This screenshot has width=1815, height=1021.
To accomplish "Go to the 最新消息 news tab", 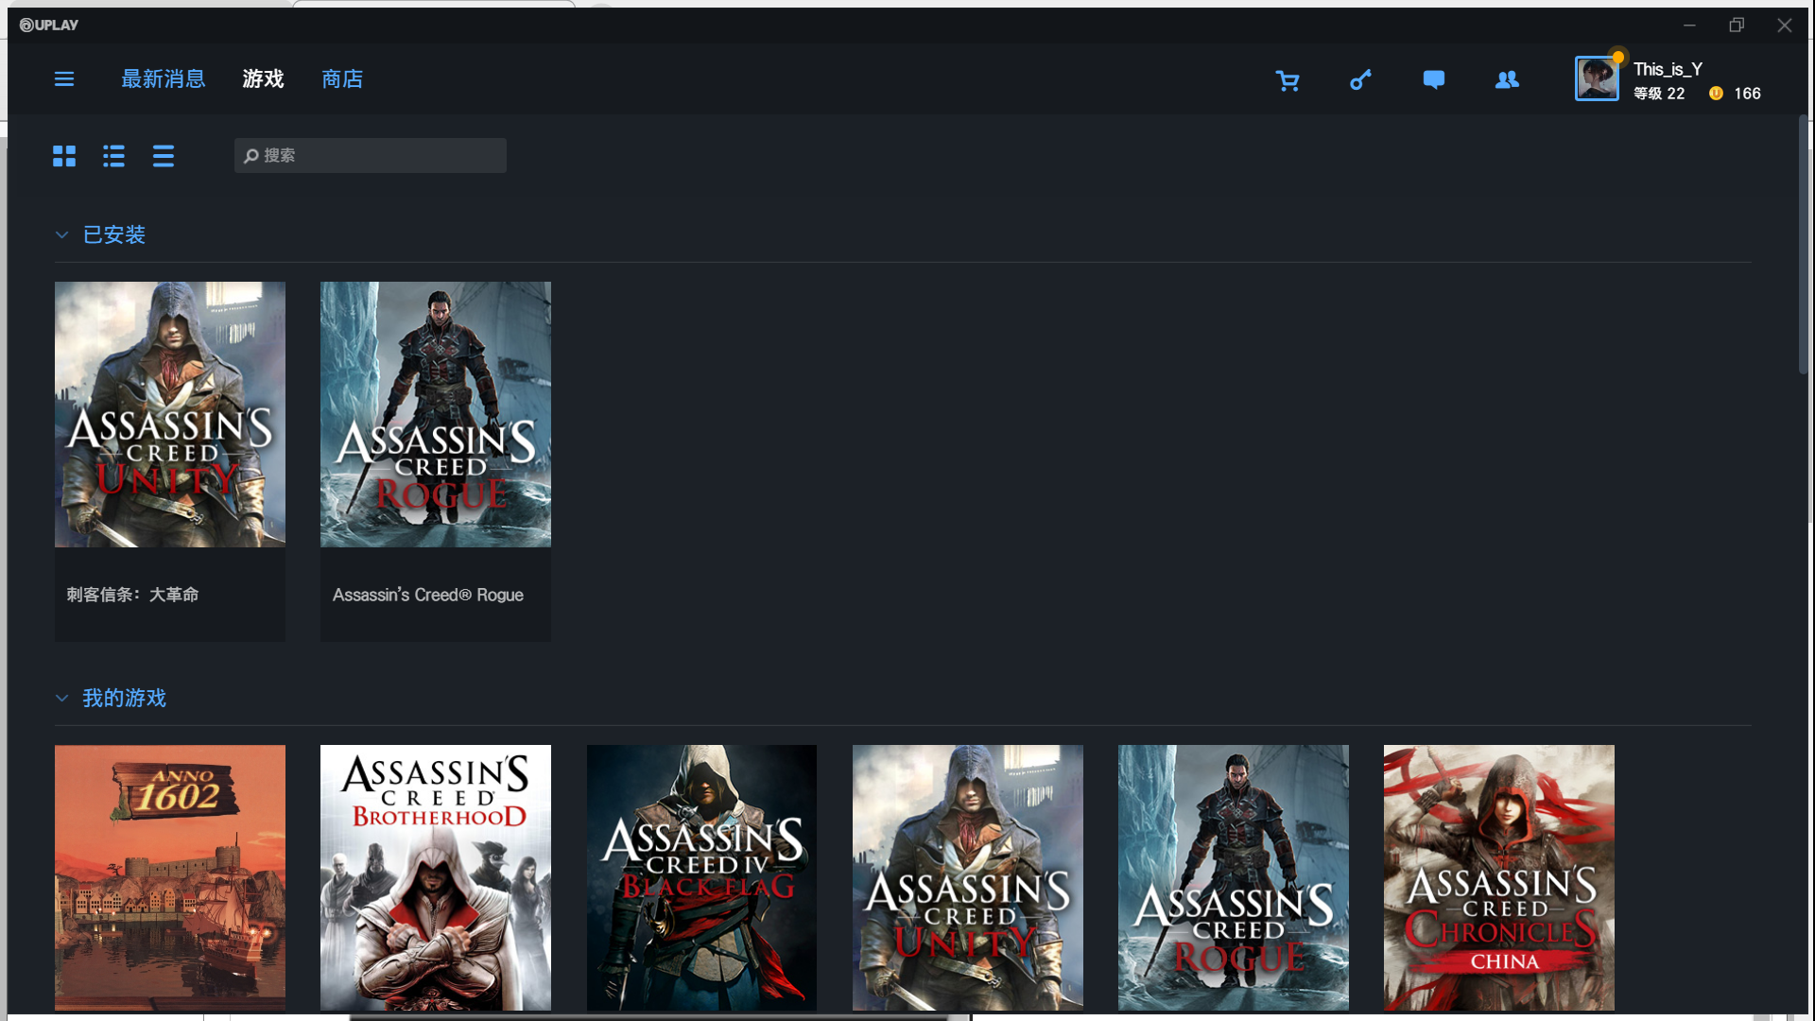I will coord(164,79).
